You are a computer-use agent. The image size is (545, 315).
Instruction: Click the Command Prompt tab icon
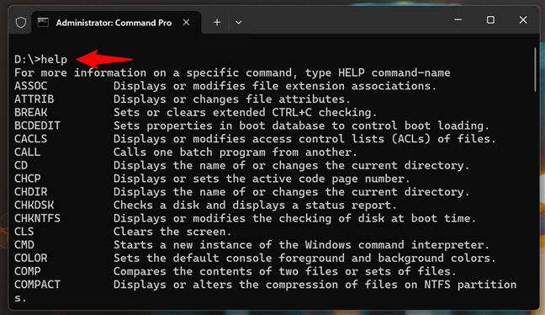point(43,22)
